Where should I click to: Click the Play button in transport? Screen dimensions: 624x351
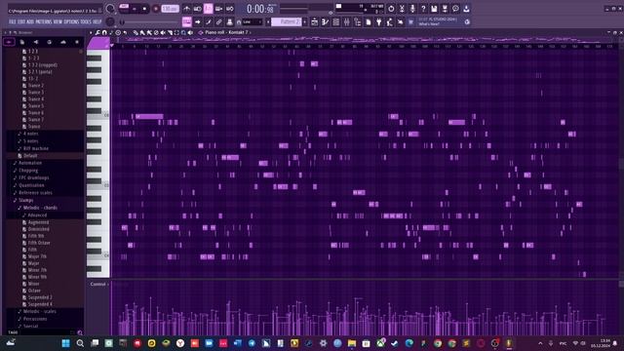click(x=135, y=9)
